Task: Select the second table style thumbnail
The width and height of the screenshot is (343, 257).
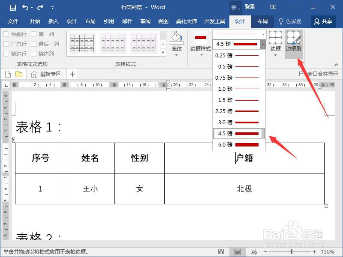Action: click(x=113, y=44)
